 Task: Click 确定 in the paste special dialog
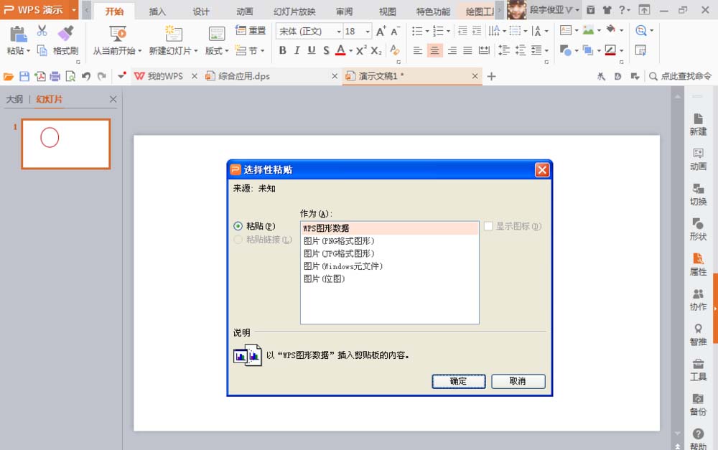(458, 381)
